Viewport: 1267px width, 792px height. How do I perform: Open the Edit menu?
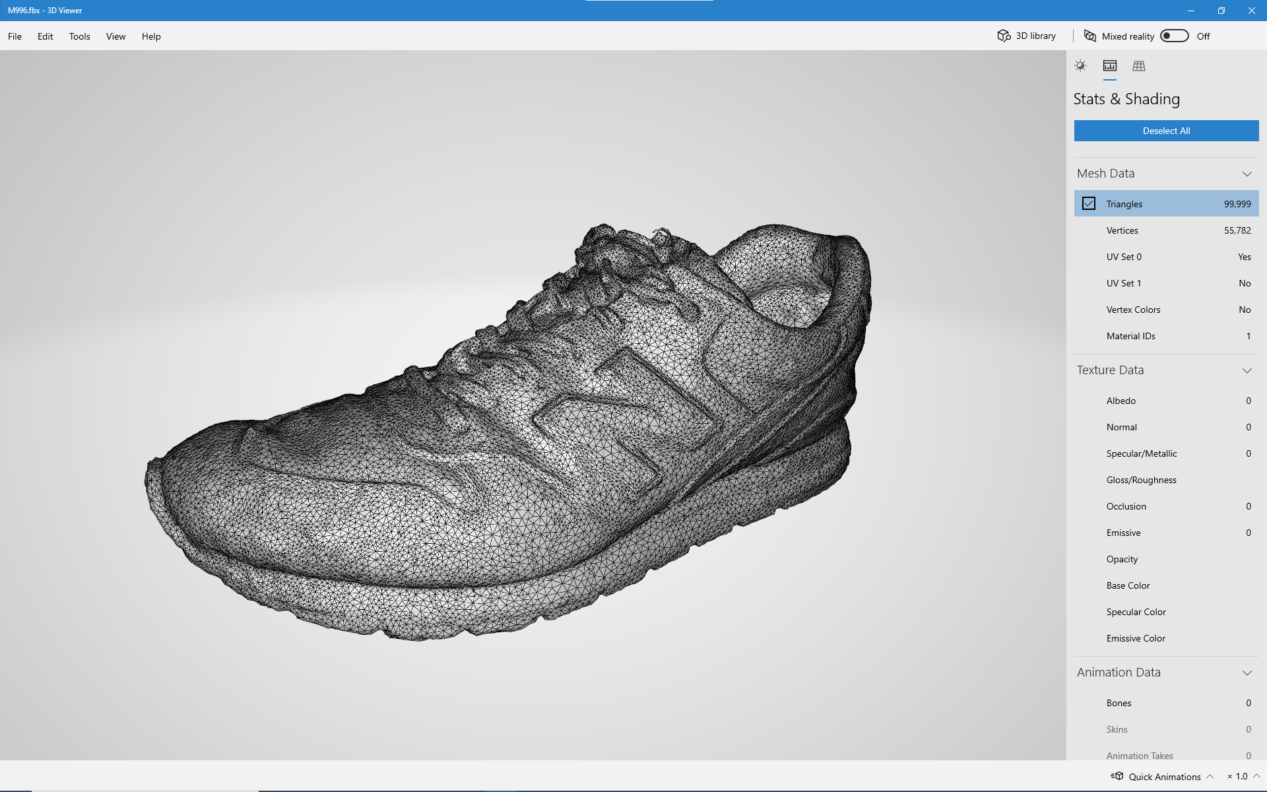pyautogui.click(x=46, y=36)
